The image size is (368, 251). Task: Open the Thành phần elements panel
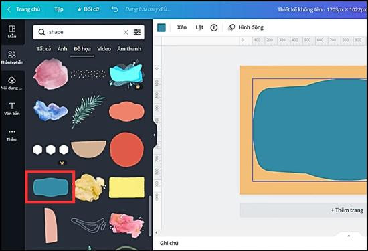click(x=12, y=58)
